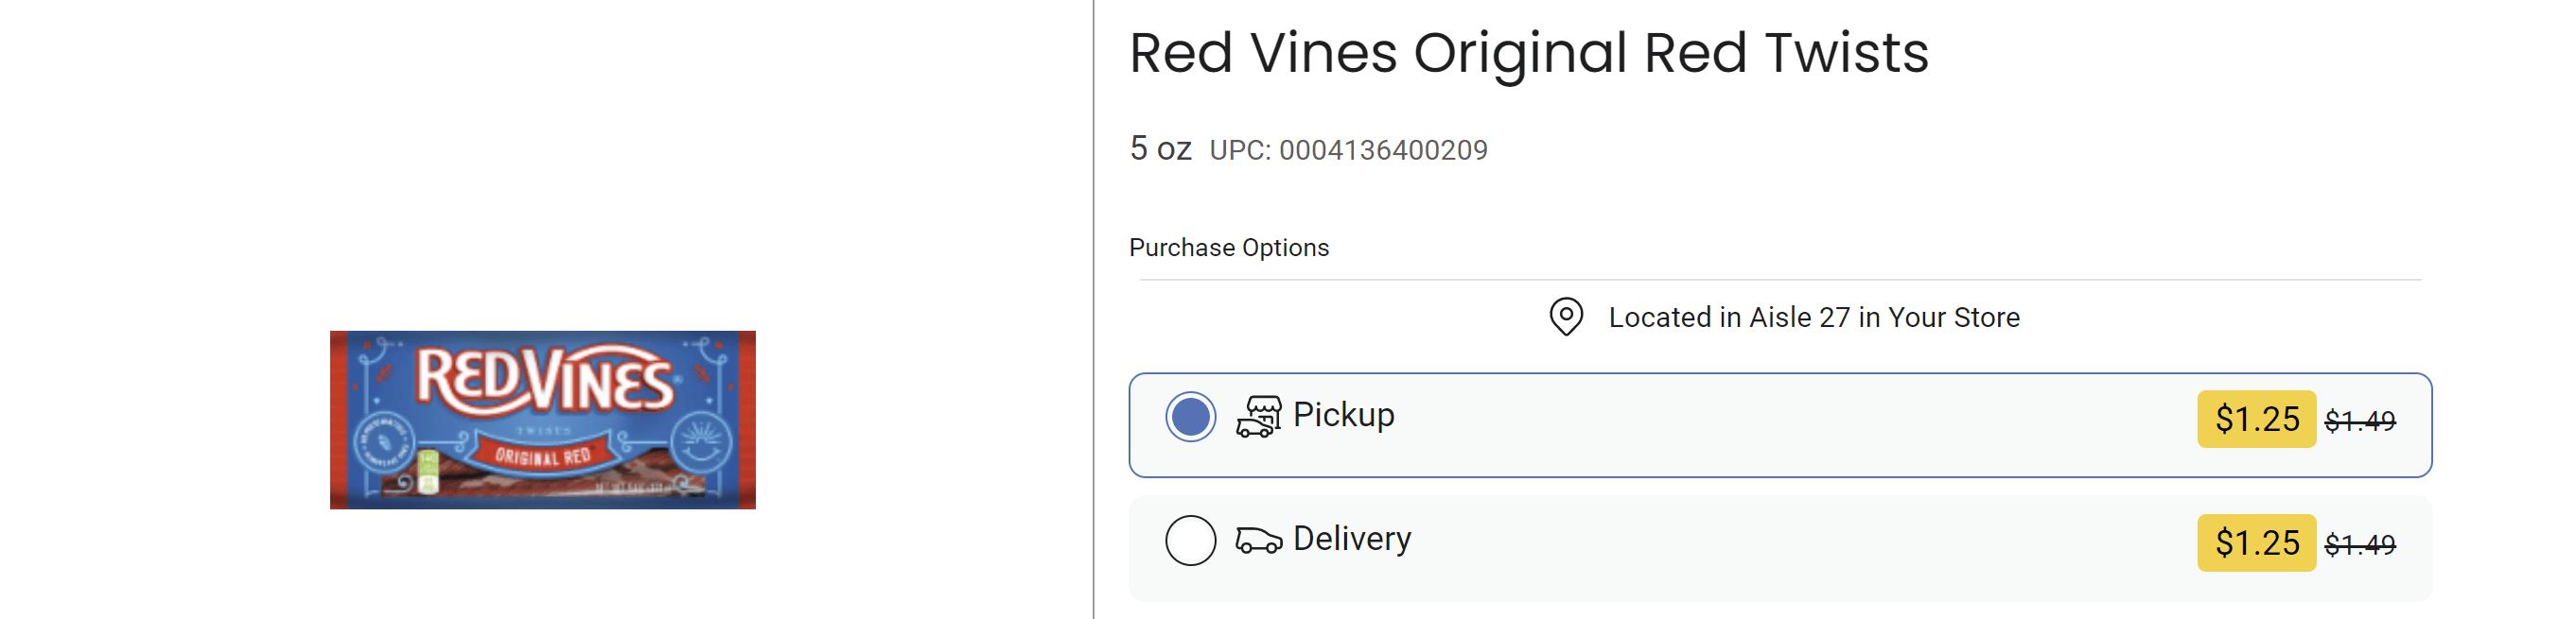Click Delivery's crossed-out $1.49 price
The height and width of the screenshot is (619, 2576).
pos(2359,545)
